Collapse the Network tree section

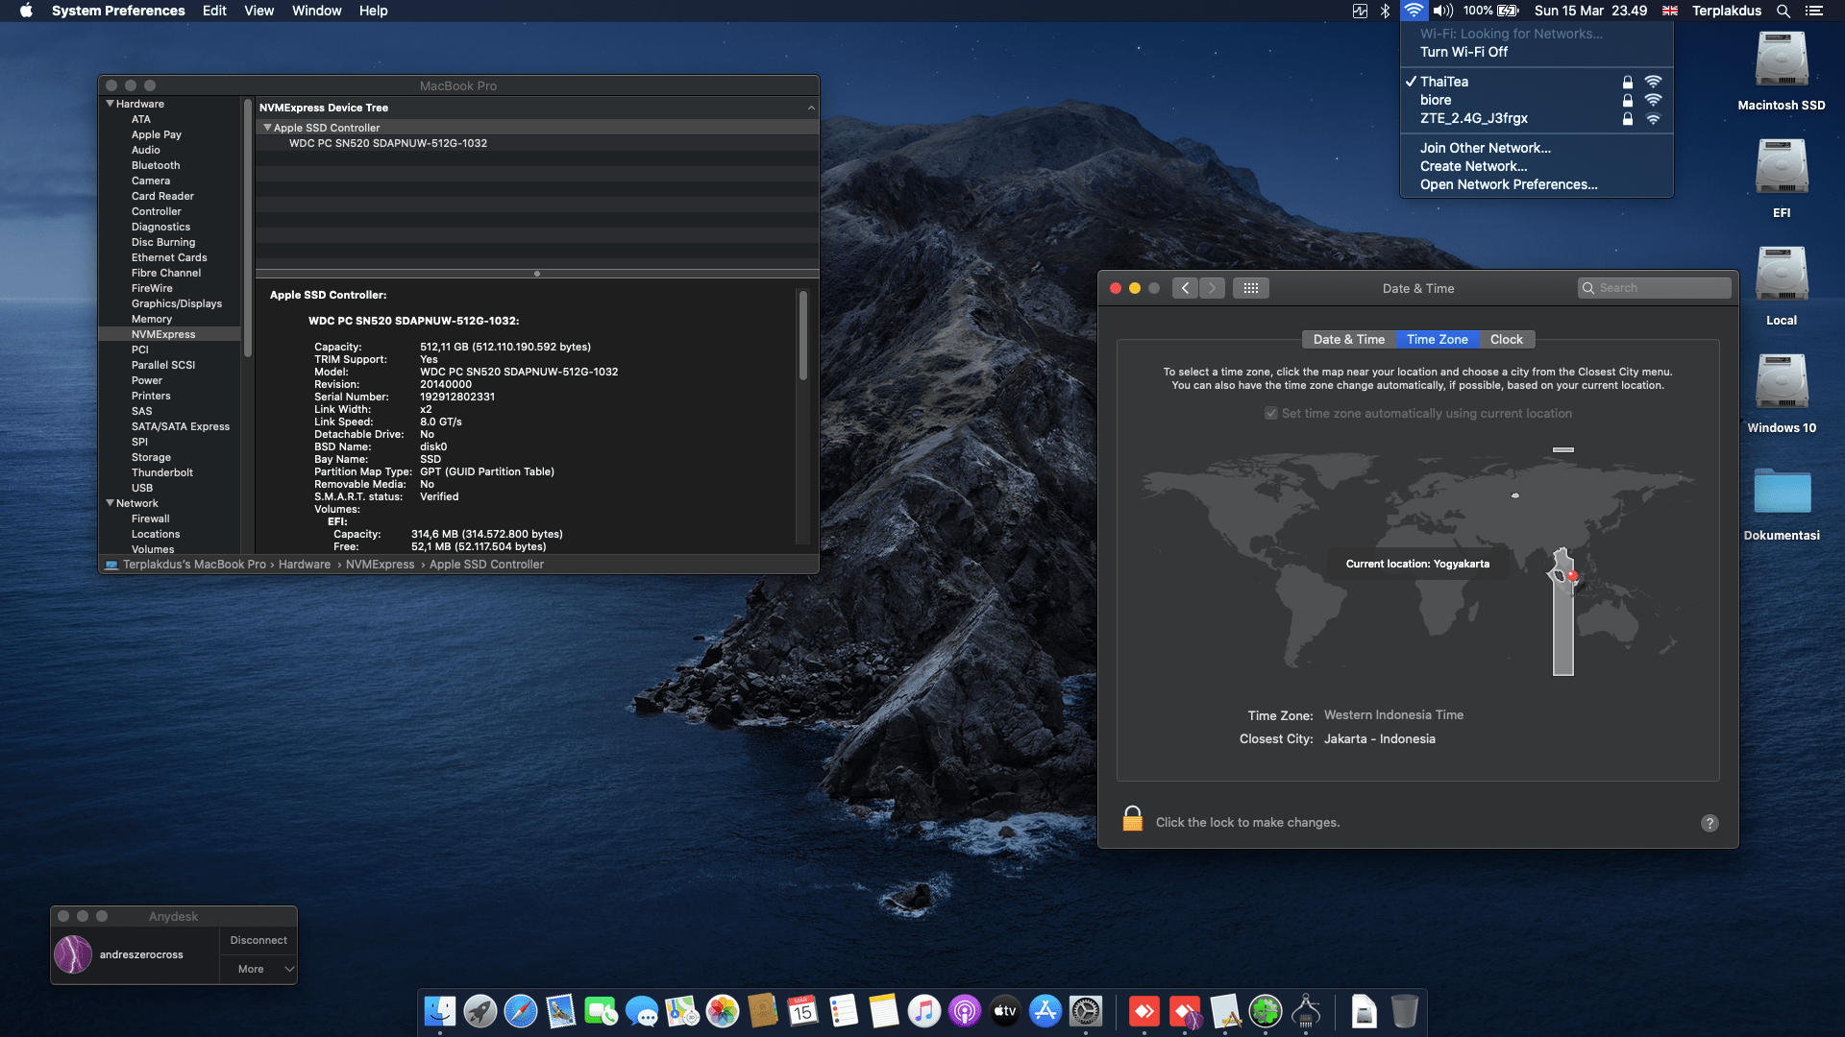tap(110, 503)
